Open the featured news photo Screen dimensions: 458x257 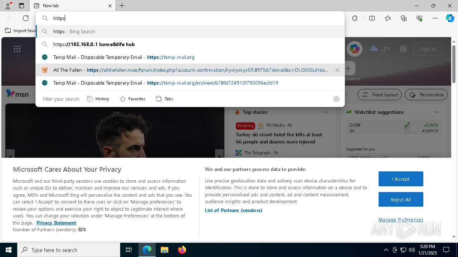(x=115, y=131)
